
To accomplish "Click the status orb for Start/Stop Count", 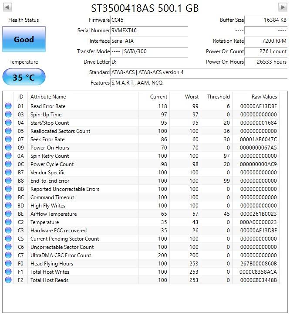I will (8, 122).
